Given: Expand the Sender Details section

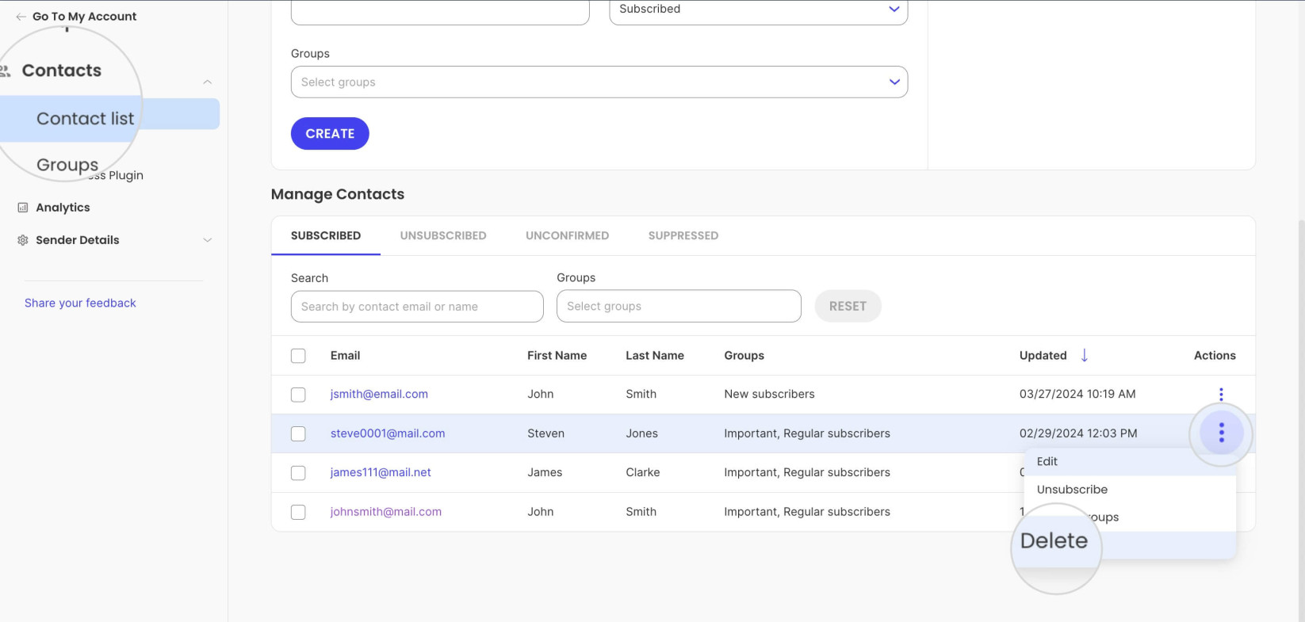Looking at the screenshot, I should tap(208, 240).
